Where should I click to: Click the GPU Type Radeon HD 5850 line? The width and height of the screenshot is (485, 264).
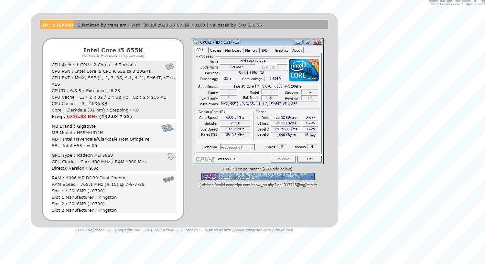82,155
